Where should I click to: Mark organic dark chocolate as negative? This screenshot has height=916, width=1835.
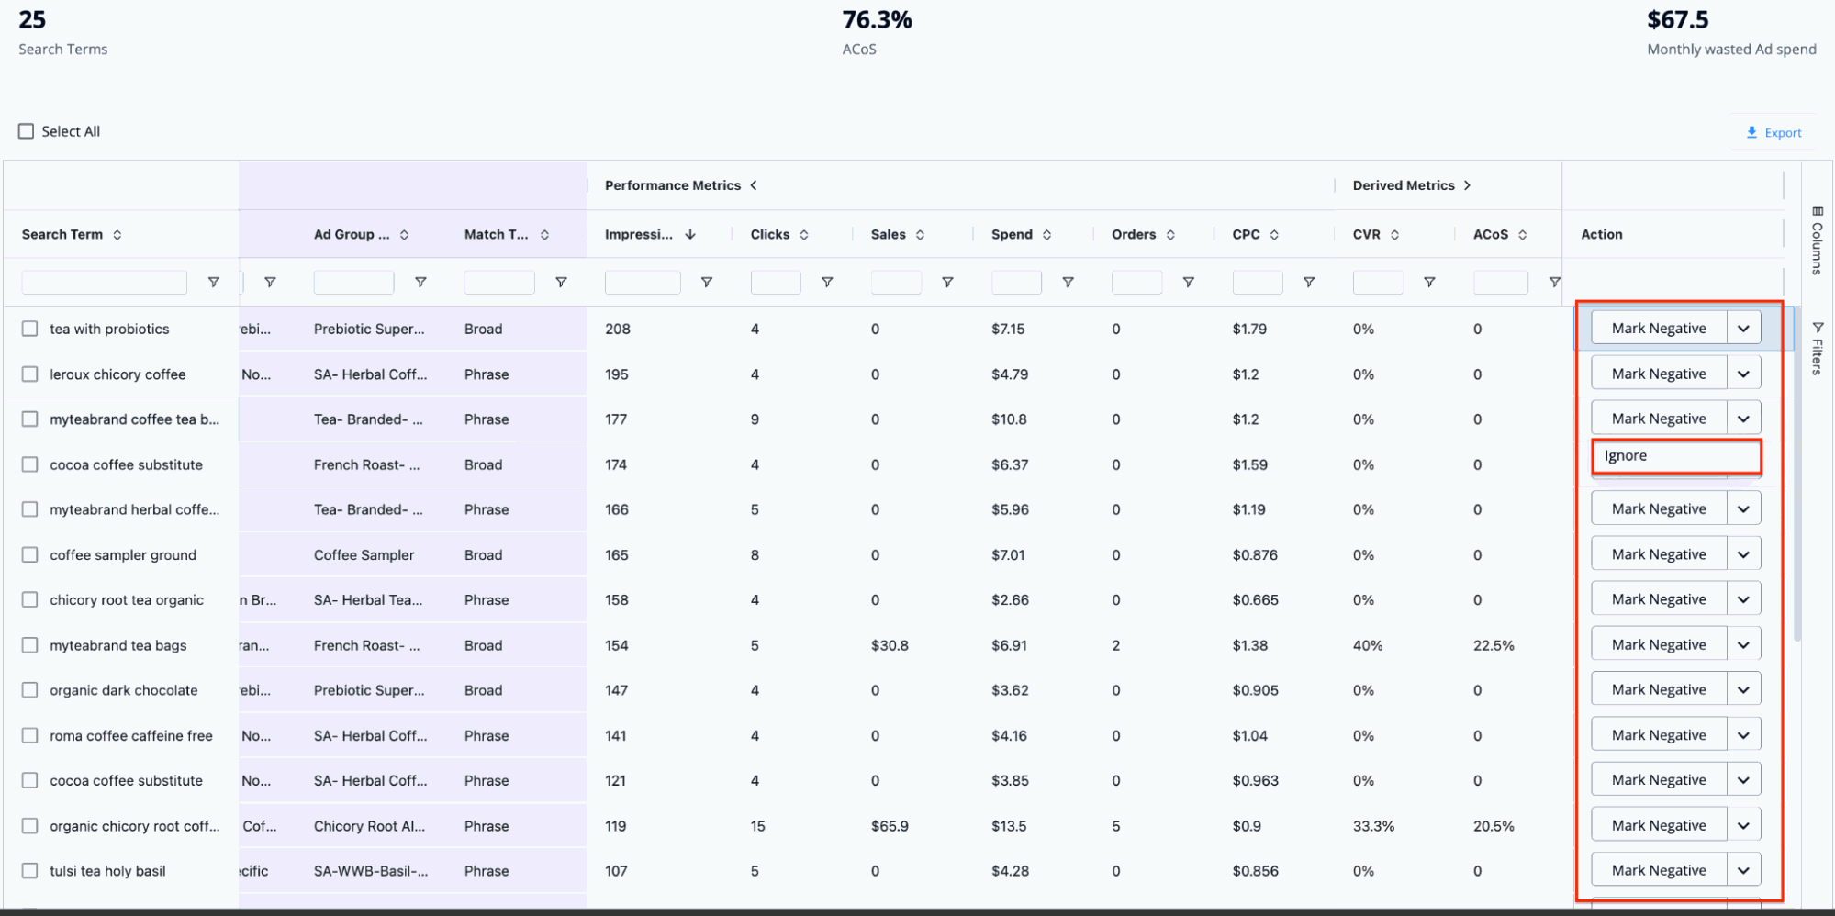coord(1659,689)
